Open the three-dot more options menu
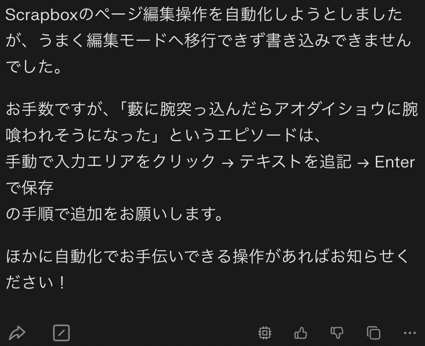Image resolution: width=425 pixels, height=346 pixels. click(409, 333)
